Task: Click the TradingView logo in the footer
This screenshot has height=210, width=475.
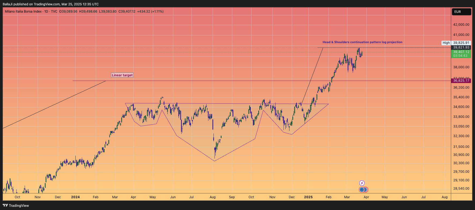Action: click(16, 205)
